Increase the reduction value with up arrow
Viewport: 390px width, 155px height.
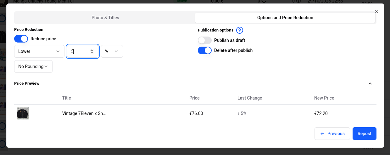(92, 50)
